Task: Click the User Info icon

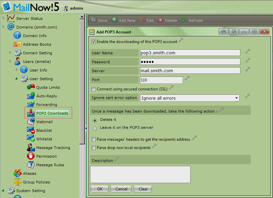Action: tap(24, 70)
